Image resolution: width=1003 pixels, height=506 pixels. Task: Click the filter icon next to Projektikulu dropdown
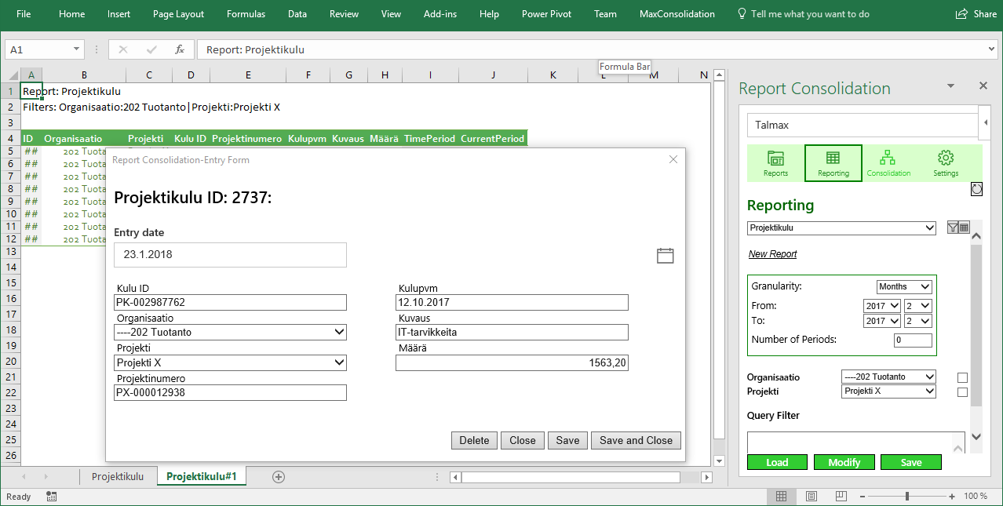(x=953, y=228)
